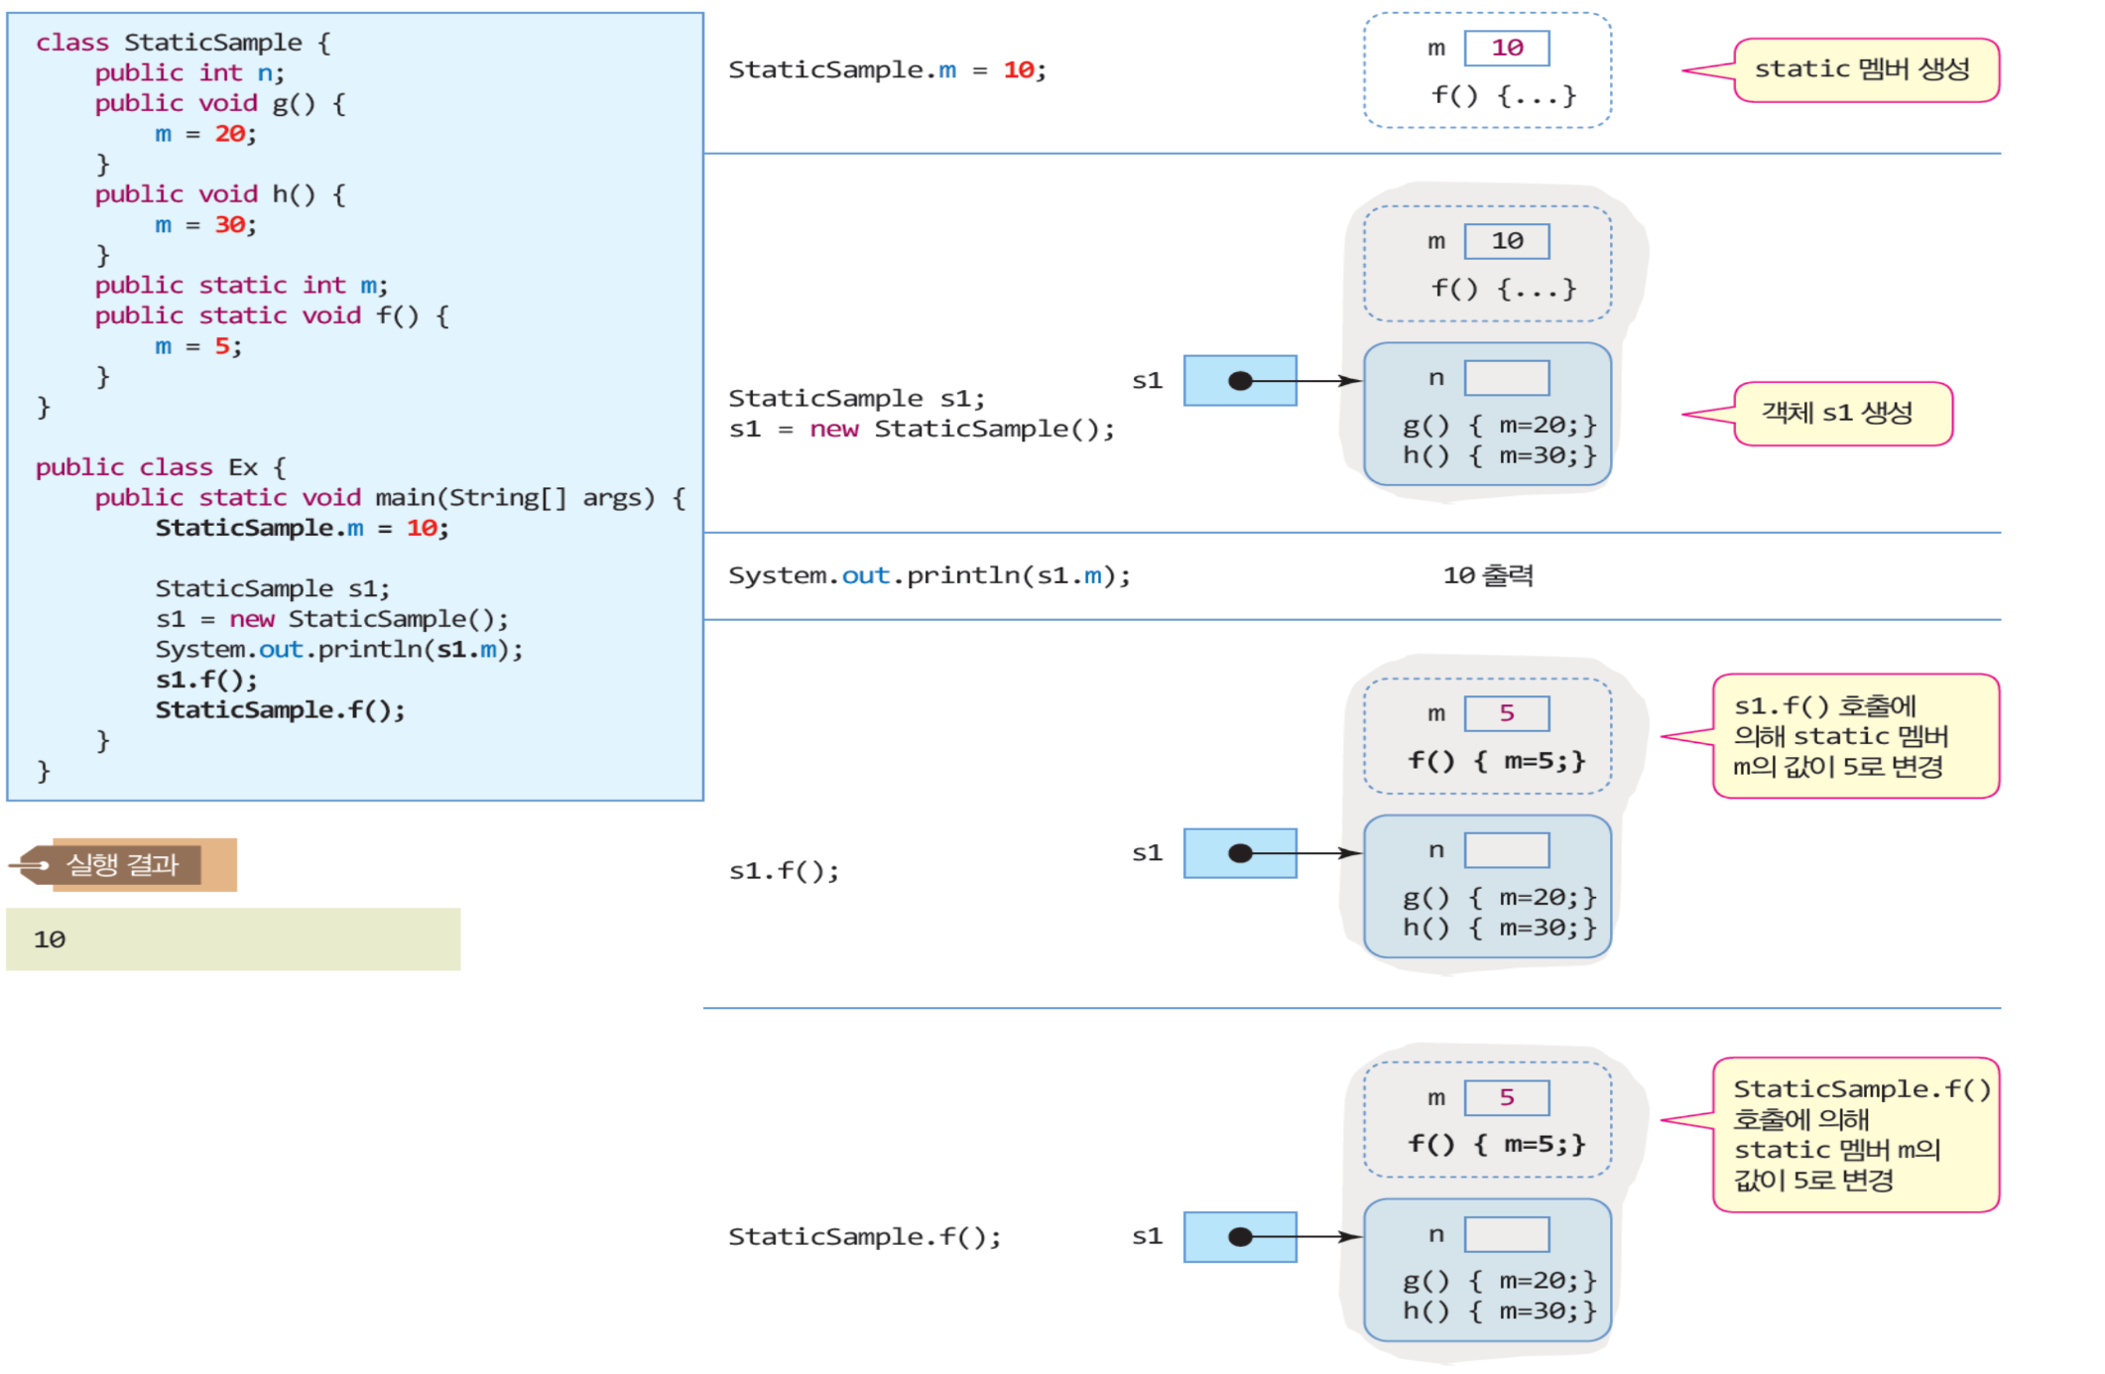Click the '객체 s1 생성' callout bubble

pyautogui.click(x=1841, y=413)
